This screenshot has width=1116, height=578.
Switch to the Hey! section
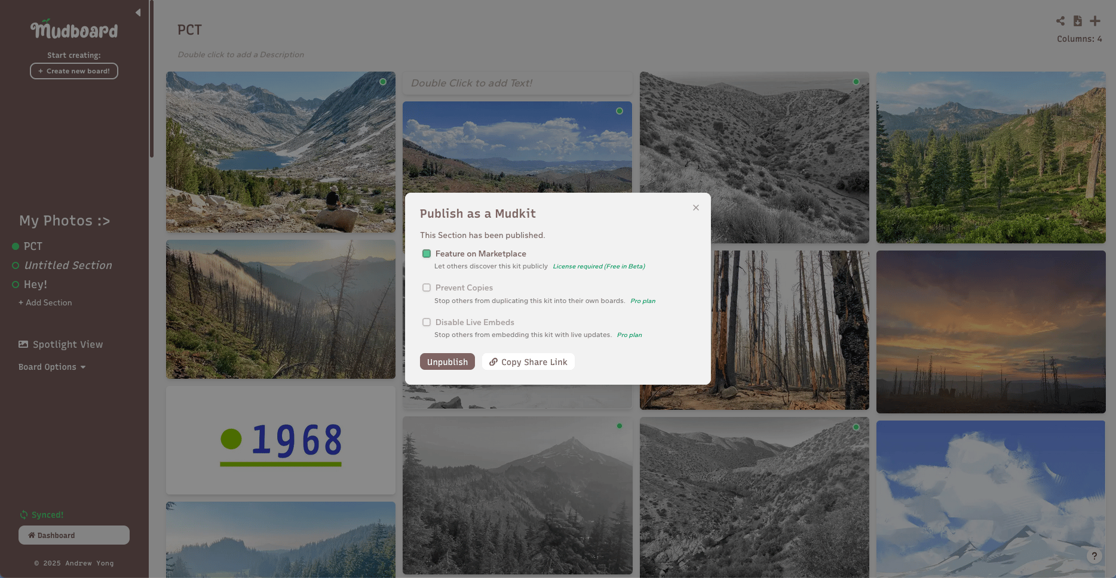click(x=35, y=285)
